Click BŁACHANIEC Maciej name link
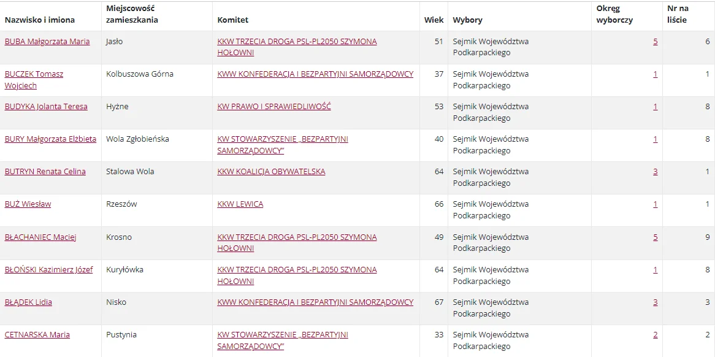715x357 pixels. coord(40,237)
